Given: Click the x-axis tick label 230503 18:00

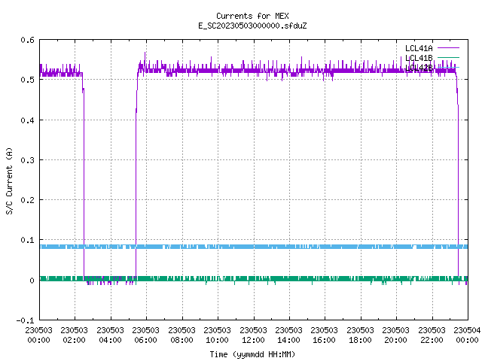Looking at the screenshot, I should coord(360,335).
